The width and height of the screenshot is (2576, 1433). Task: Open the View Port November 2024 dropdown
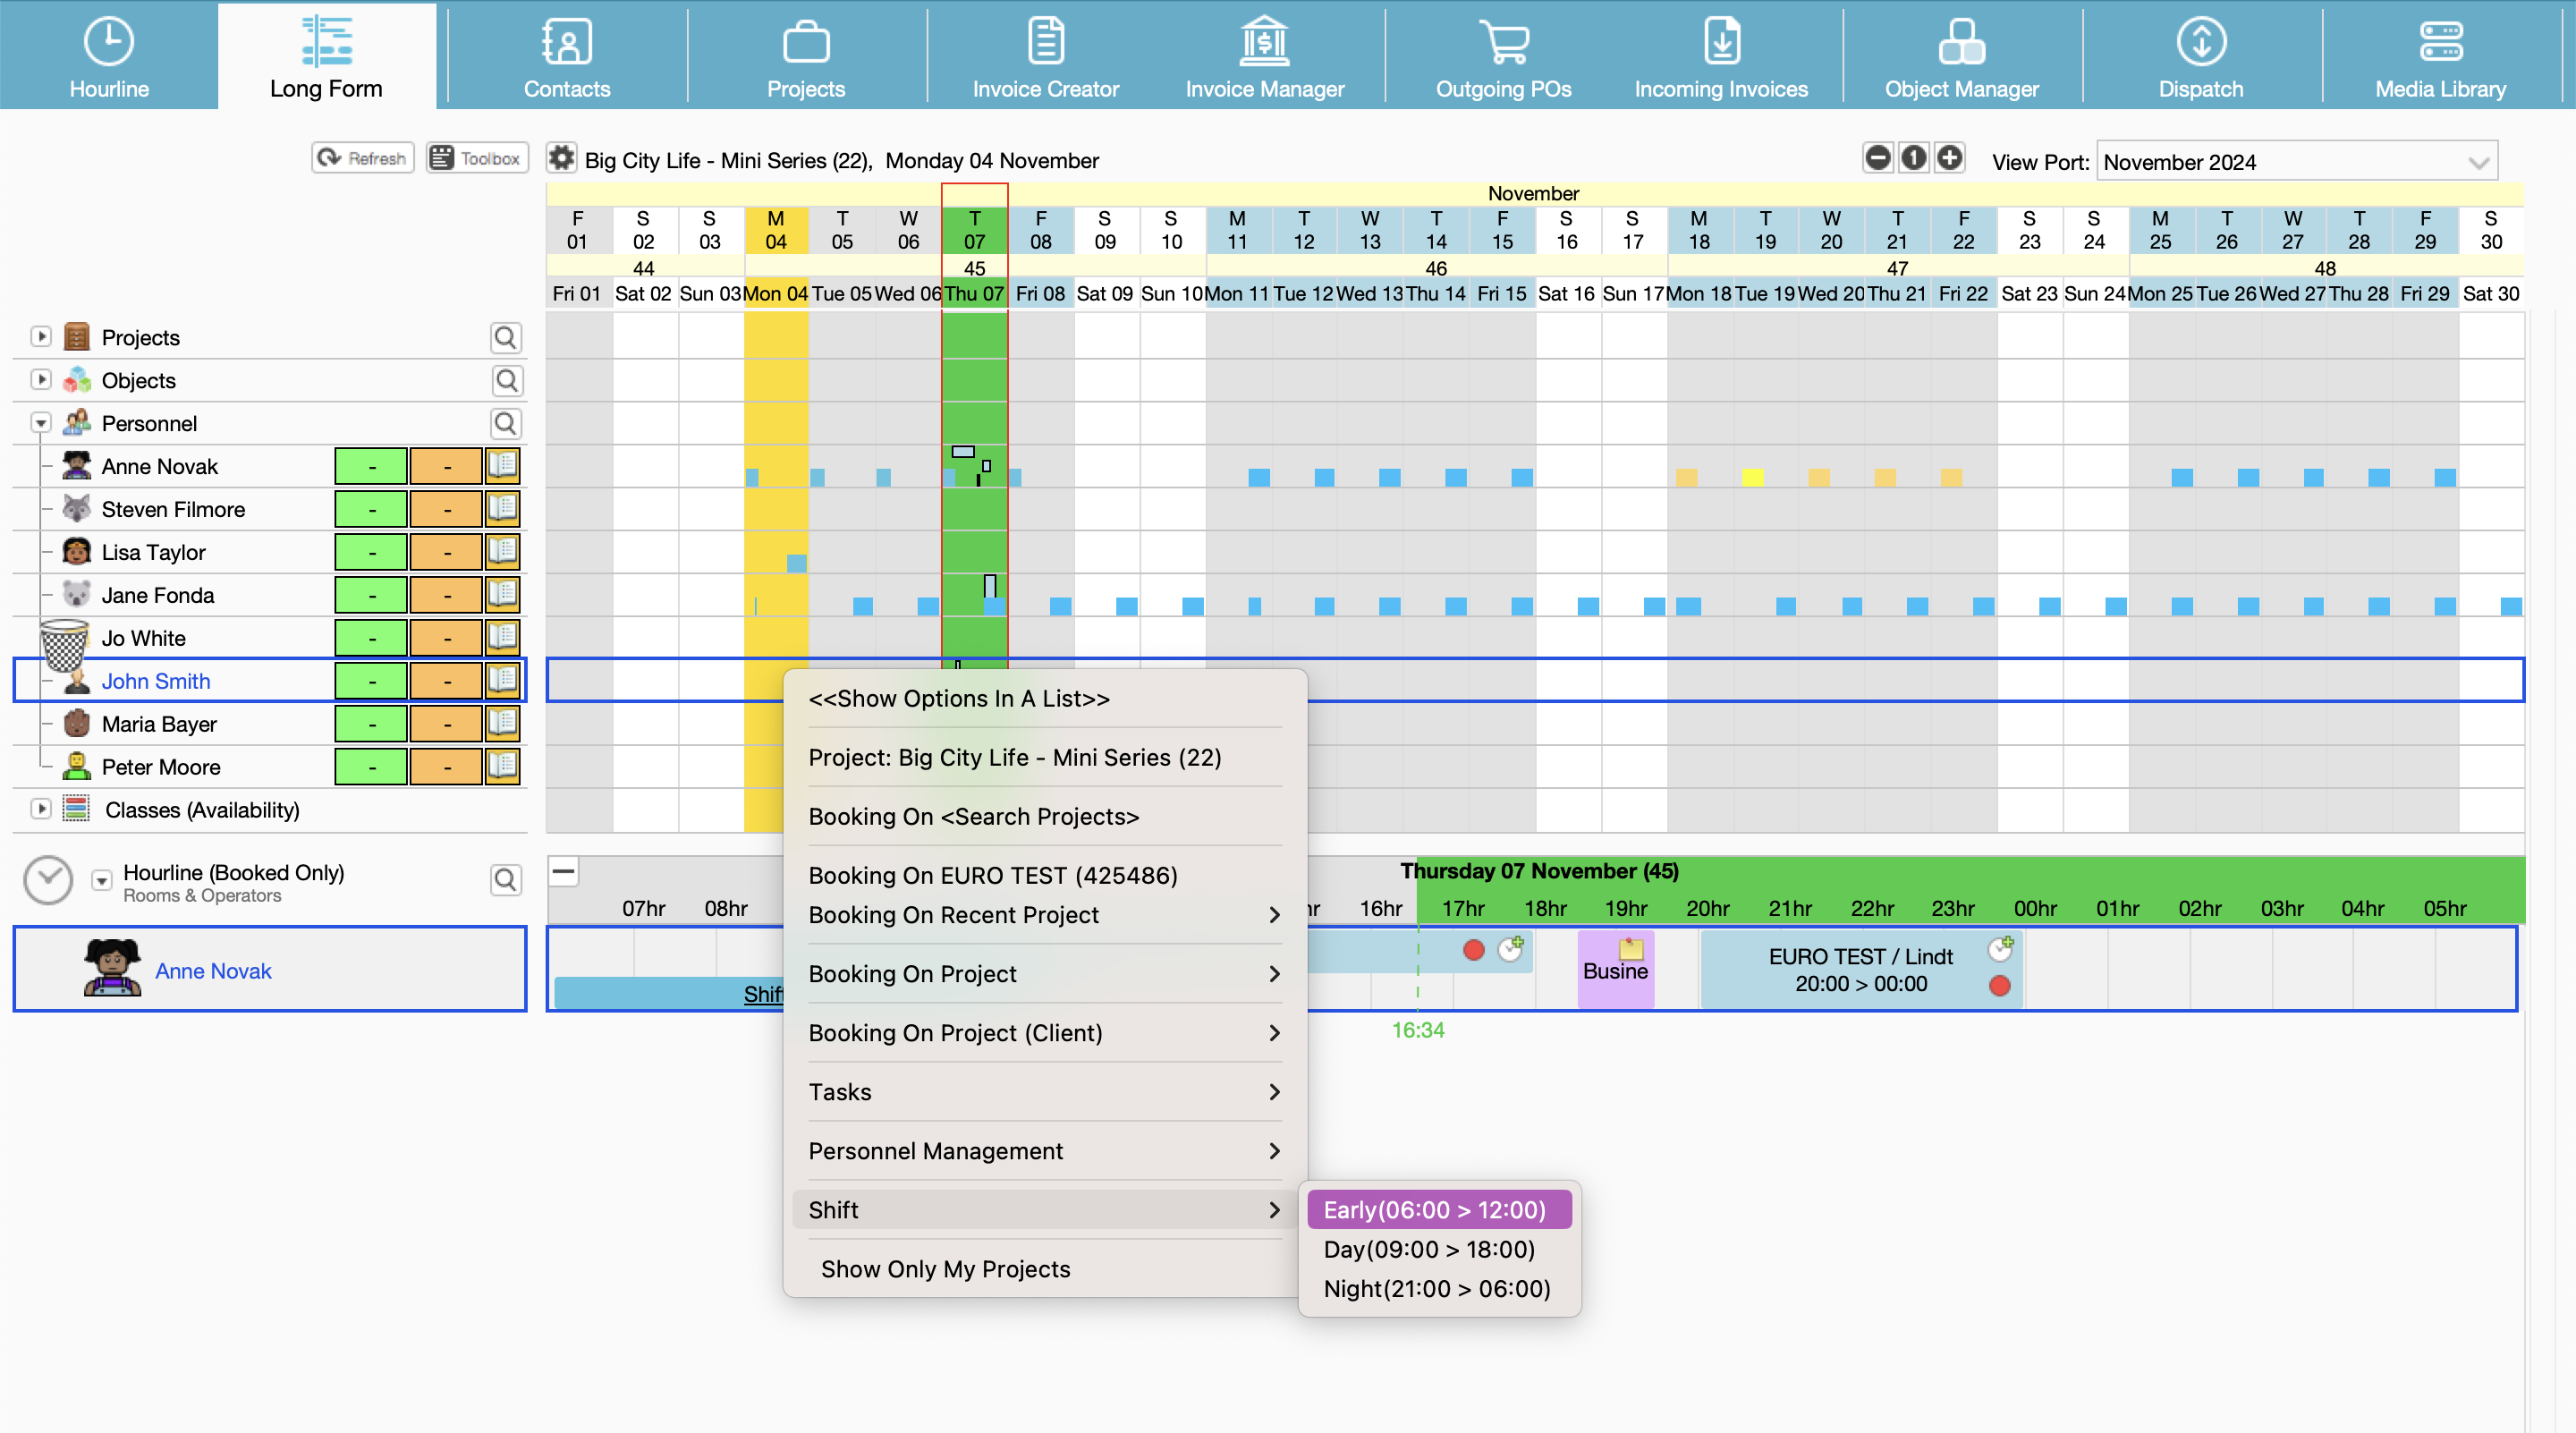click(x=2296, y=162)
